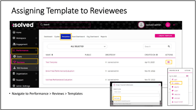Image resolution: width=196 pixels, height=110 pixels.
Task: Select the Goals icon in sidebar
Action: [x=15, y=56]
